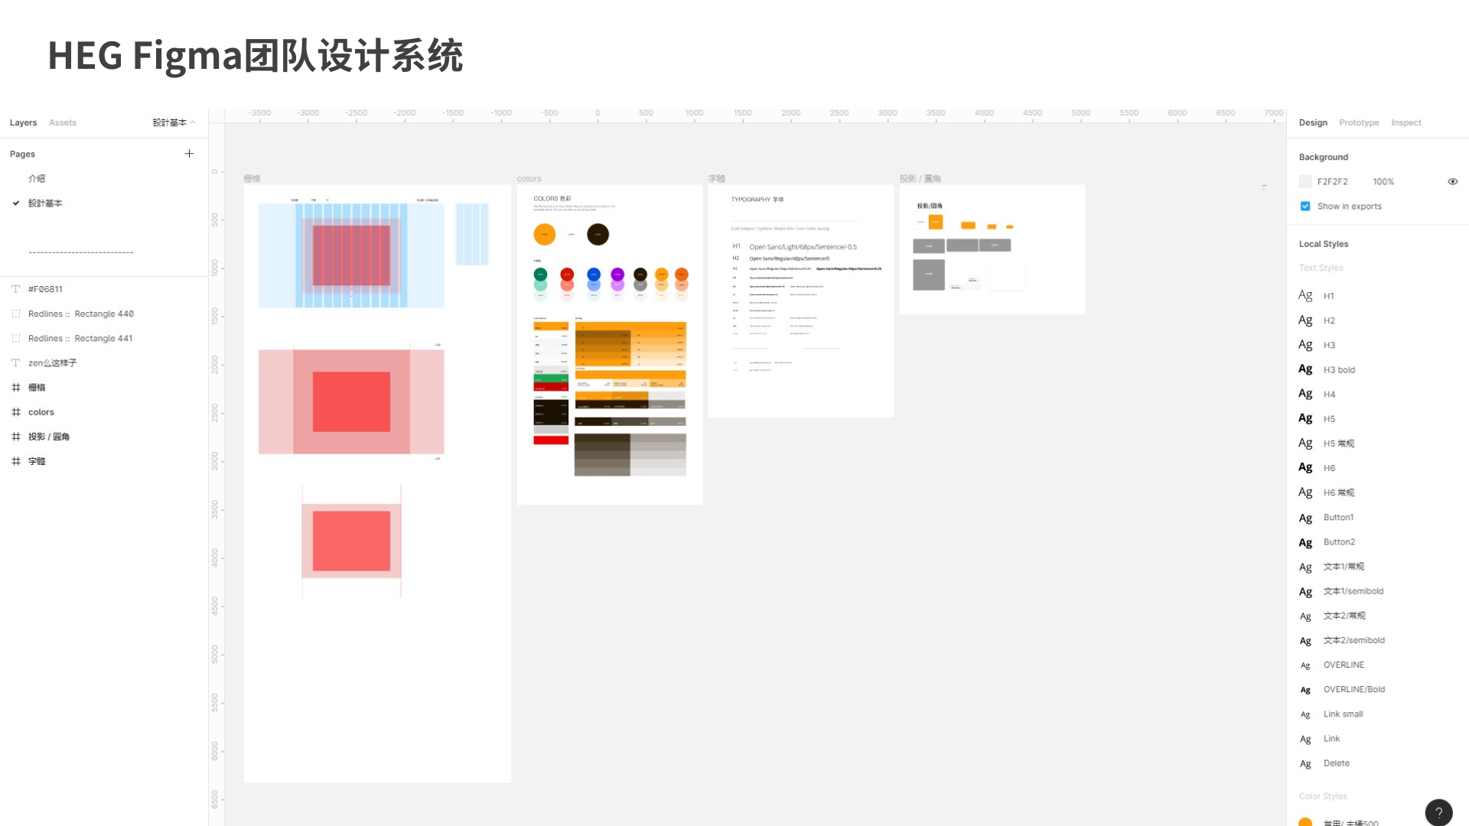Click the Ag icon for H3 bold style
The width and height of the screenshot is (1469, 826).
1305,369
